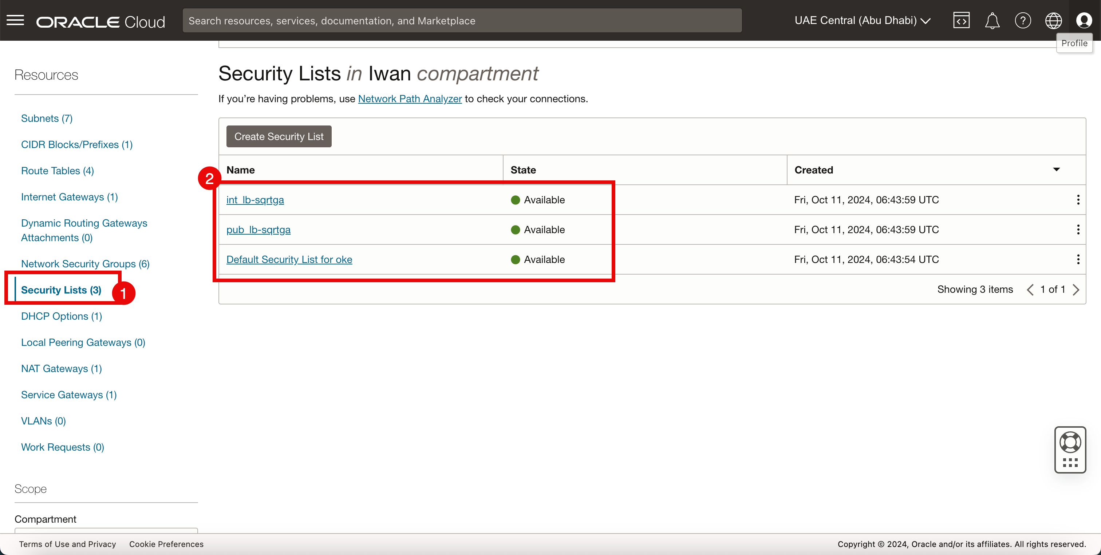Open the language globe icon
The width and height of the screenshot is (1101, 555).
coord(1053,20)
